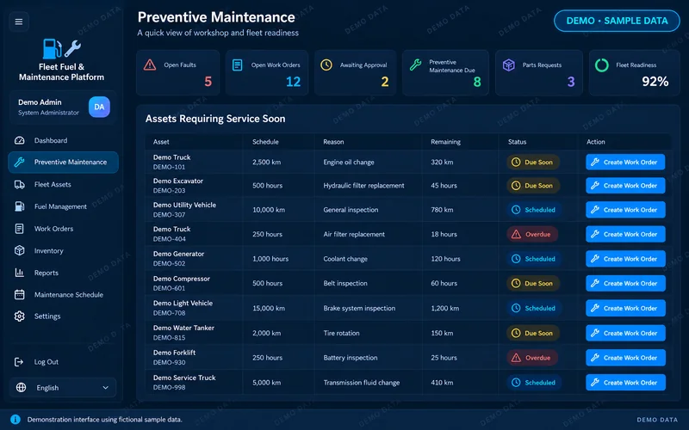
Task: Create Work Order for Demo Light Vehicle
Action: (625, 308)
